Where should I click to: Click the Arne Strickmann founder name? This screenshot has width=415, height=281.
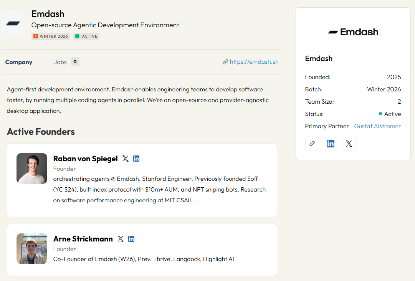click(83, 239)
